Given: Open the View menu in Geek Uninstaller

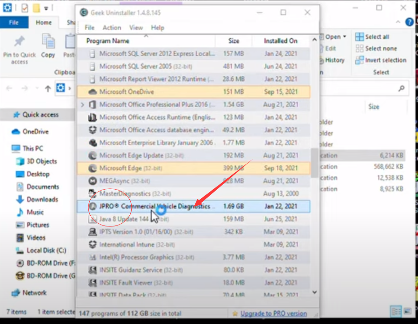Looking at the screenshot, I should pyautogui.click(x=136, y=28).
